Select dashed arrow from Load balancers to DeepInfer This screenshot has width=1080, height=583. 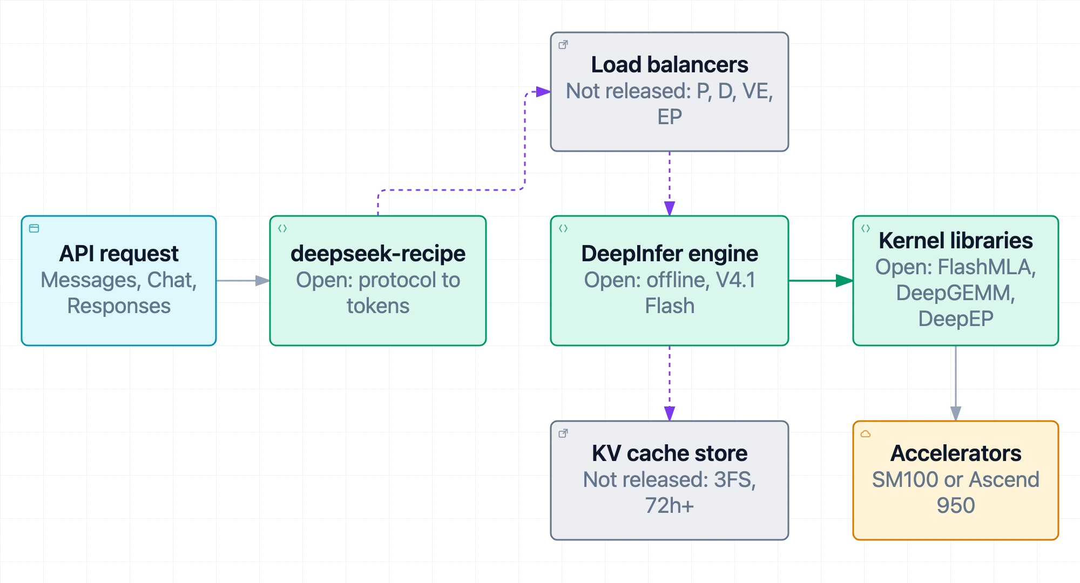pos(670,184)
